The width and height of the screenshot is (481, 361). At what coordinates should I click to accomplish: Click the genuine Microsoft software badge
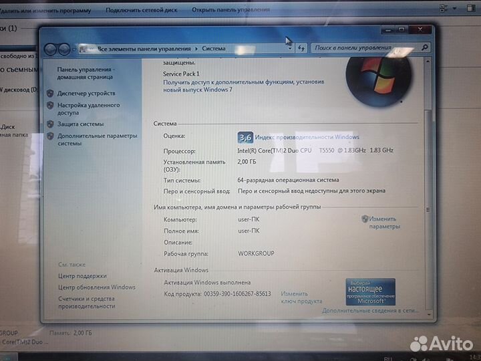coord(370,292)
